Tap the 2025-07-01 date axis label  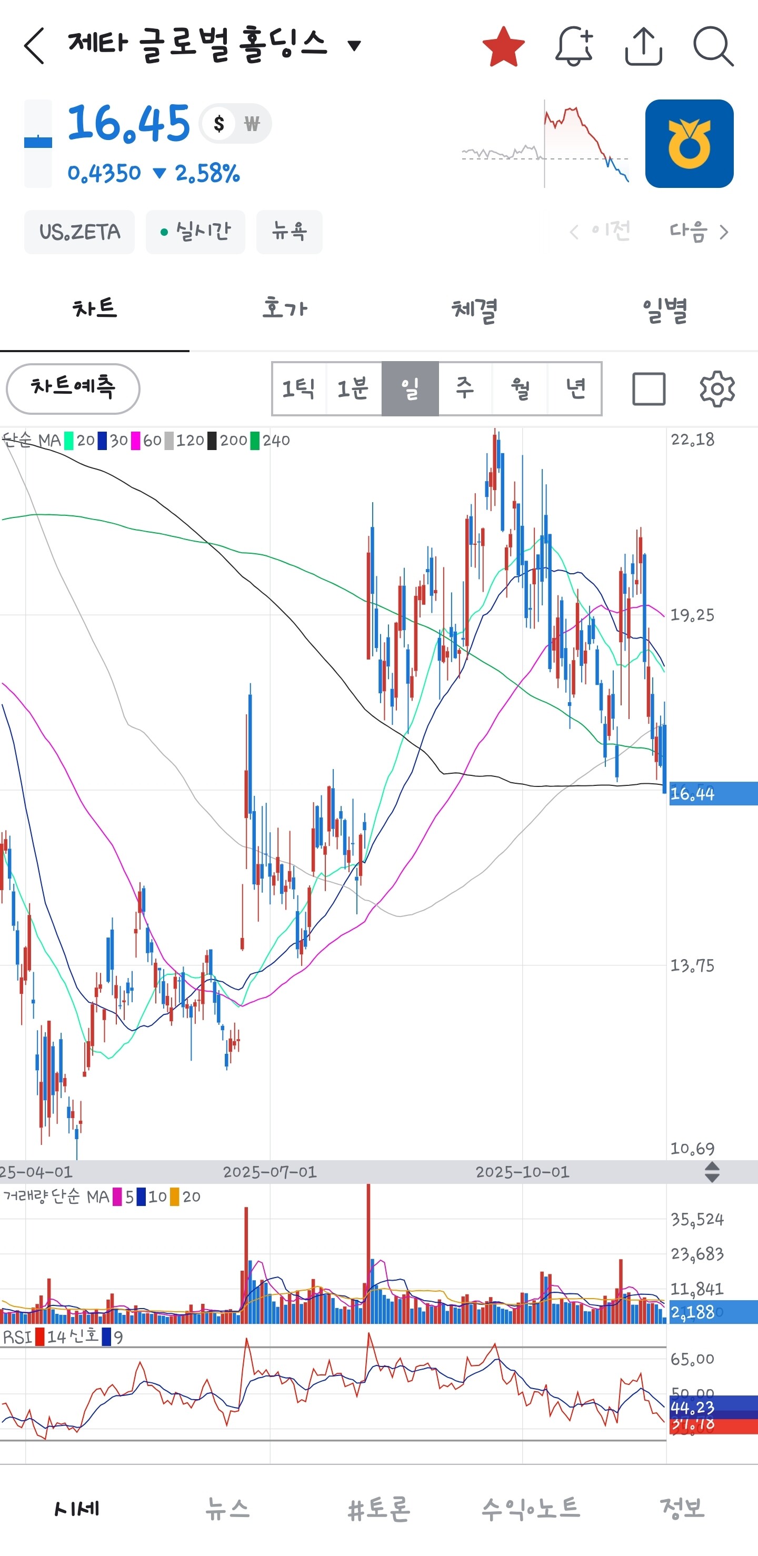pos(270,1172)
